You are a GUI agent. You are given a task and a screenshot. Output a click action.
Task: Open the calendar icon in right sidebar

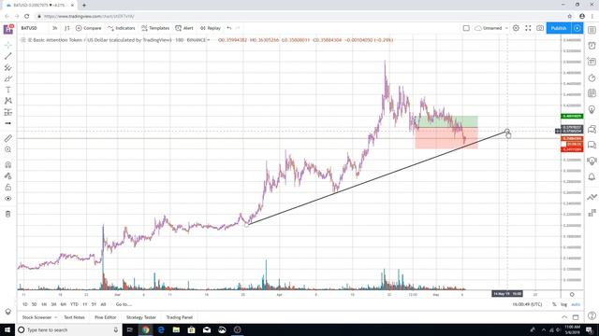[592, 93]
